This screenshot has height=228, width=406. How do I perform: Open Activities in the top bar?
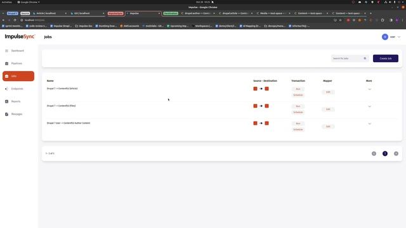[x=7, y=2]
